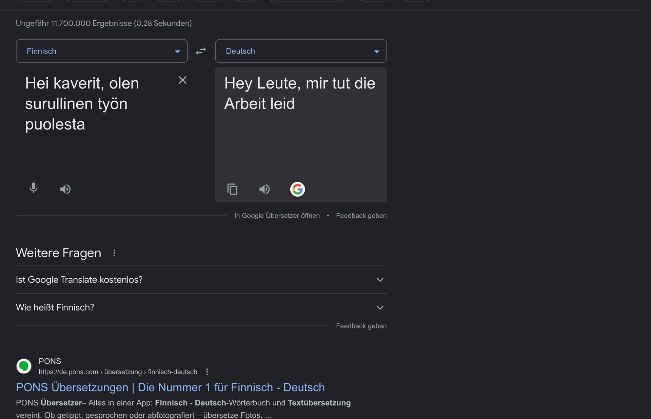Swap Finnish and German languages
This screenshot has height=419, width=651.
(x=201, y=51)
